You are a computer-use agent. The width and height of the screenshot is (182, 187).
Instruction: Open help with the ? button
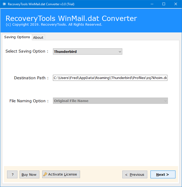12,174
